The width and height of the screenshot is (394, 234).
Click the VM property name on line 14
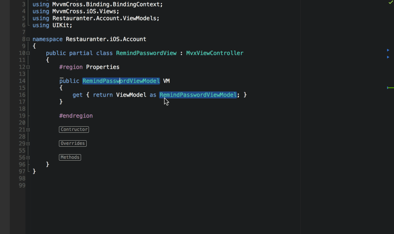166,81
